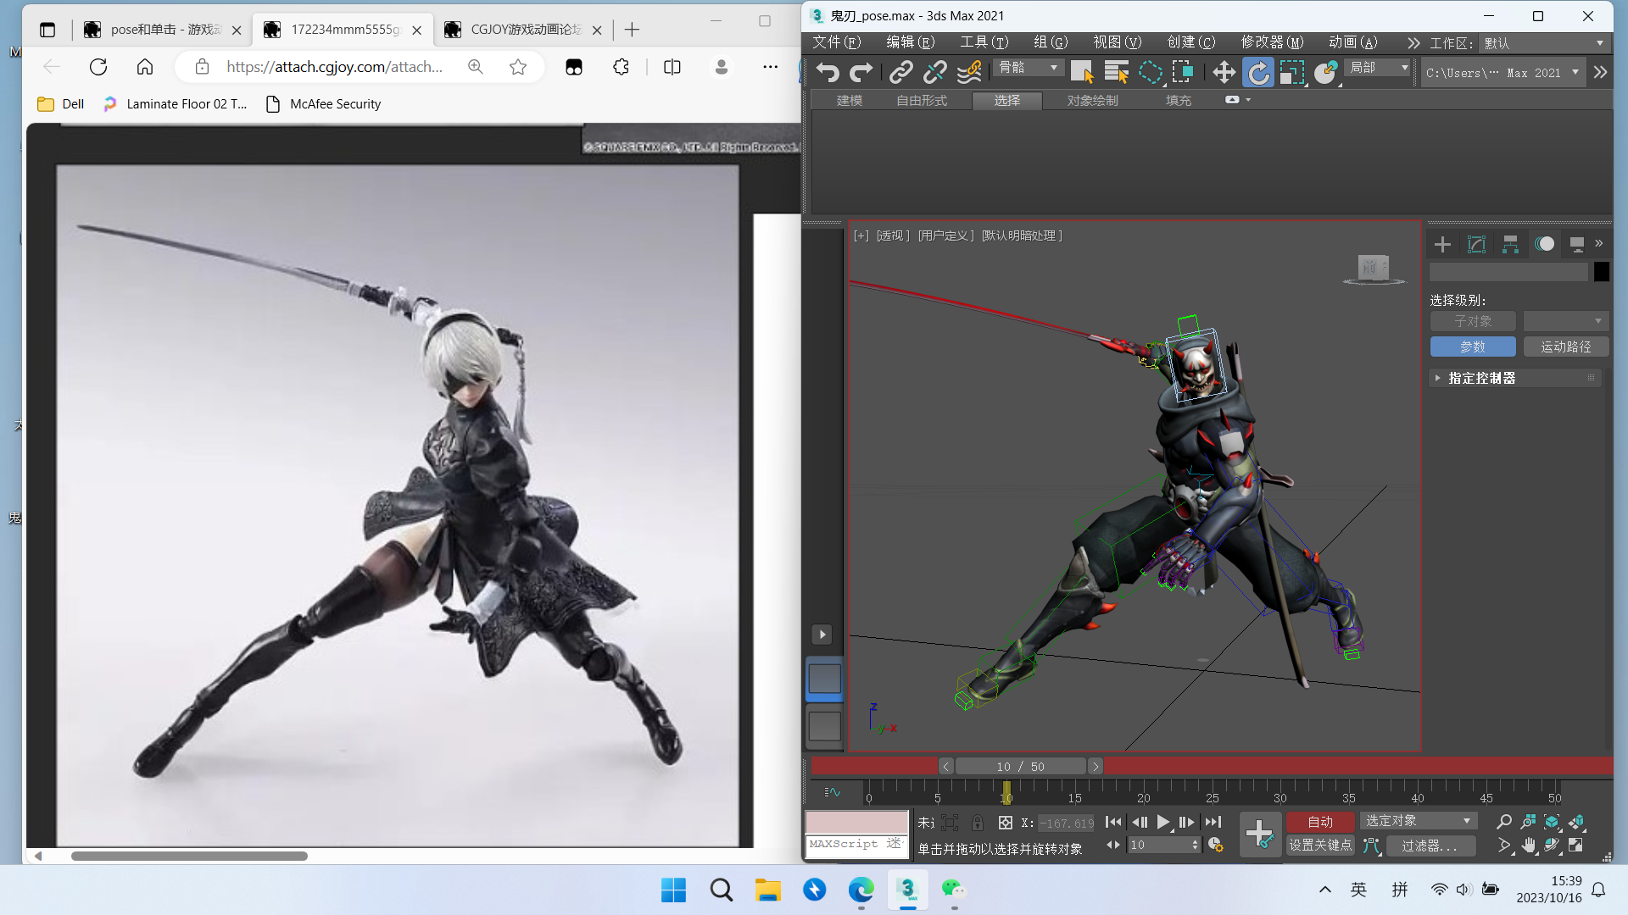Open the Hierarchy panel icon

[1510, 245]
